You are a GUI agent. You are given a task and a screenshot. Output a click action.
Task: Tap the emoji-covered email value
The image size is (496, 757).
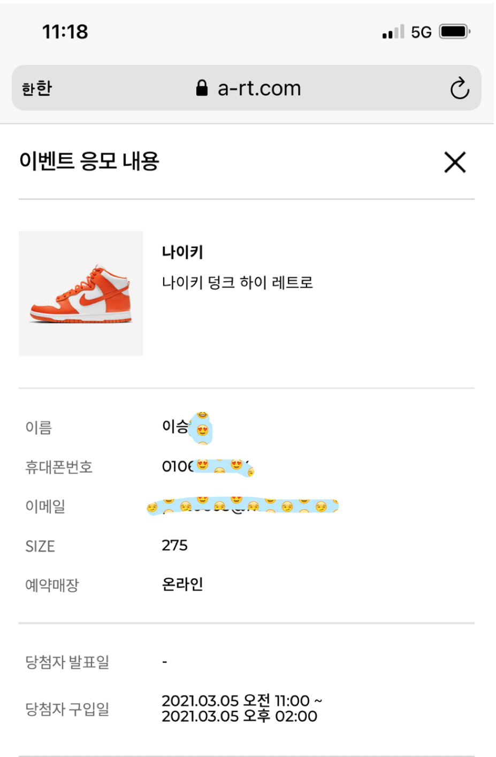point(242,506)
